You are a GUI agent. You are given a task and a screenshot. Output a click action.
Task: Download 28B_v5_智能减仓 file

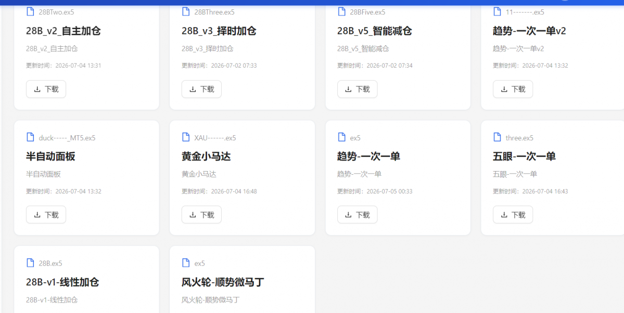358,89
